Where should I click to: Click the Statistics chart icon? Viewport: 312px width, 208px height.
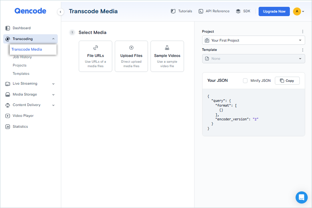8,127
